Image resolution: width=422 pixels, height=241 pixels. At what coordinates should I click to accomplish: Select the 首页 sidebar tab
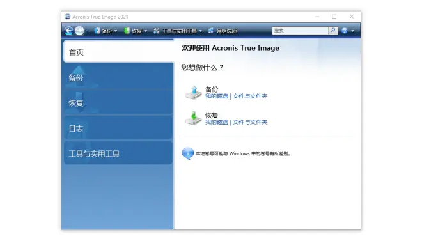pos(118,52)
